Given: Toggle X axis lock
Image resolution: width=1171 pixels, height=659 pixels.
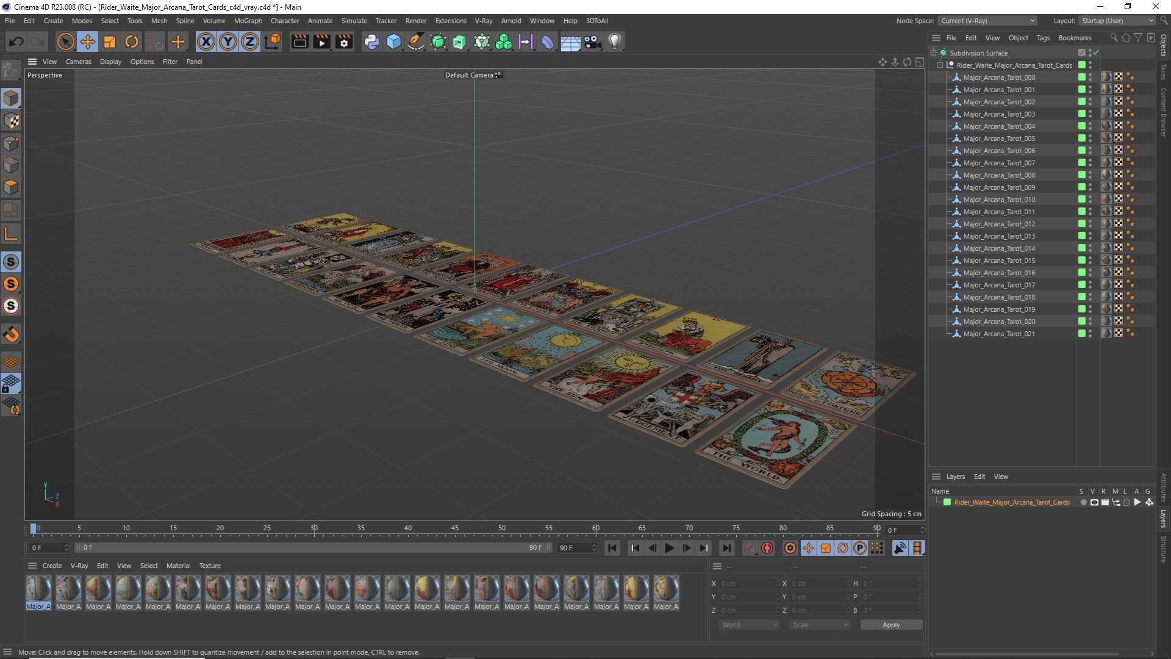Looking at the screenshot, I should click(206, 41).
